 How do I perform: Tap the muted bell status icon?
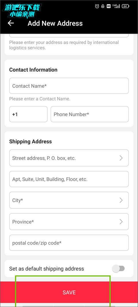point(103,6)
